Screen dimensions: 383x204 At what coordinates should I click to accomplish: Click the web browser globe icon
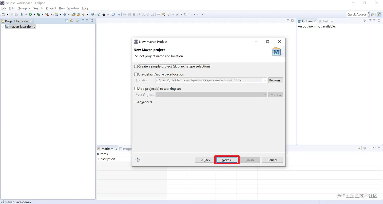[x=93, y=14]
